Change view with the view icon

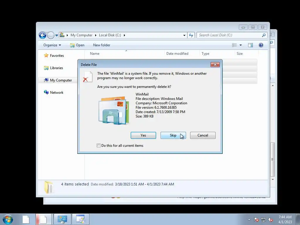tap(234, 45)
